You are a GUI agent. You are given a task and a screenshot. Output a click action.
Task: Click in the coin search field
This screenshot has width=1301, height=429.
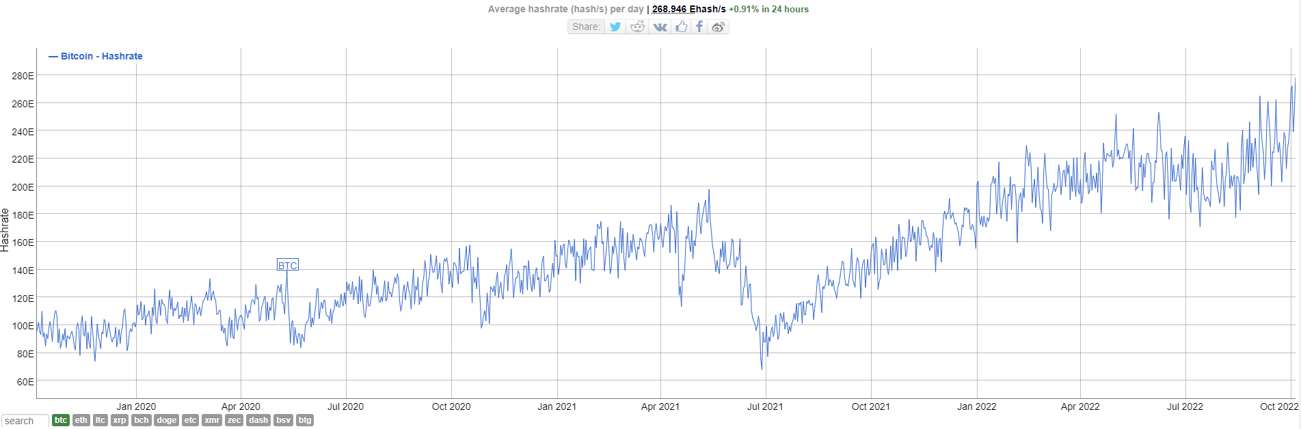(25, 421)
